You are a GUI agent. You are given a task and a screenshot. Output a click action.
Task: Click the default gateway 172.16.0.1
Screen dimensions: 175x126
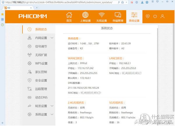pos(85,78)
